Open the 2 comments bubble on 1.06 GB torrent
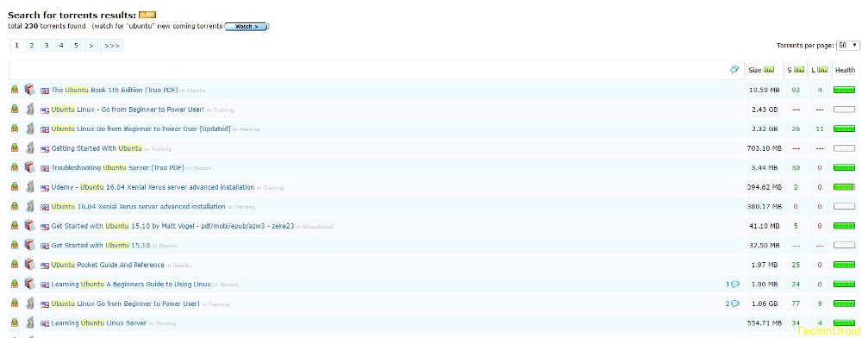The image size is (862, 338). [x=735, y=304]
